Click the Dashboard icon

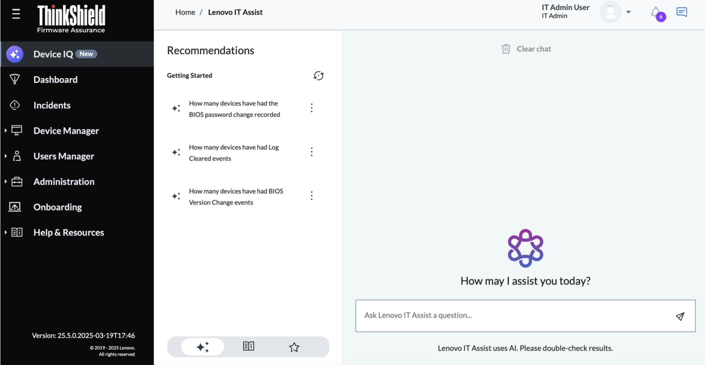15,79
